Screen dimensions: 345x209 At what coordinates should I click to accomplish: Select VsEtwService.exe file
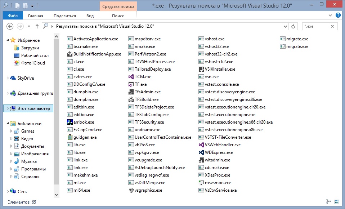click(218, 190)
